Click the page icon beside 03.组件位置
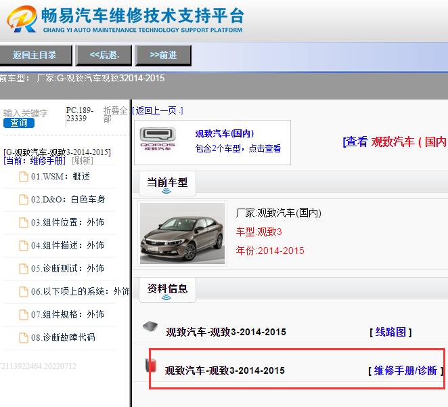This screenshot has width=448, height=407. (24, 222)
